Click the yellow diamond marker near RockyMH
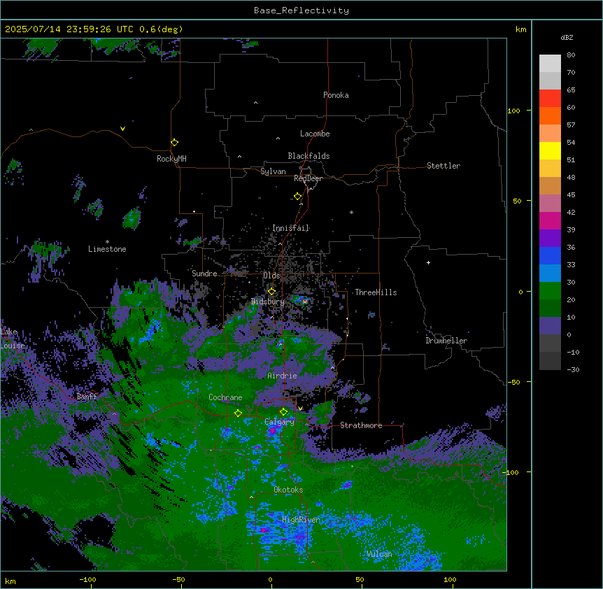The height and width of the screenshot is (589, 603). (174, 143)
